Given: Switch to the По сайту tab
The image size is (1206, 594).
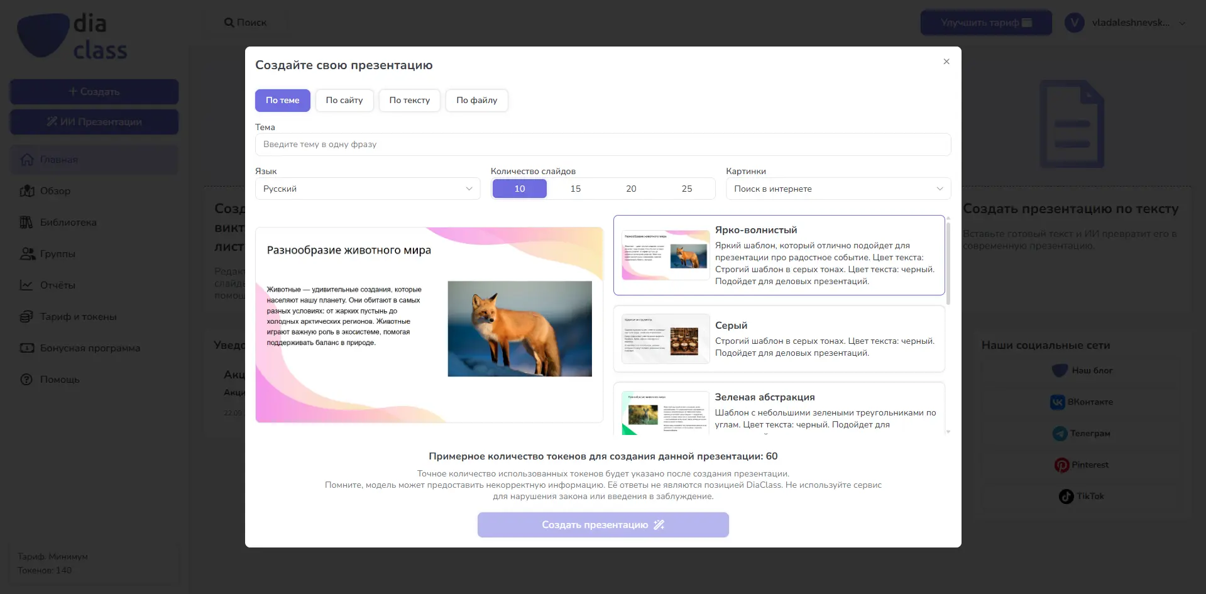Looking at the screenshot, I should click(x=344, y=101).
